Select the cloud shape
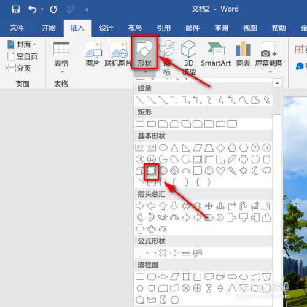Viewport: 307px width, 307px height. 266,170
